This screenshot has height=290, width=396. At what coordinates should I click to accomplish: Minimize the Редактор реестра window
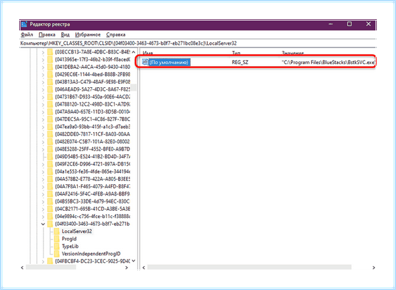pyautogui.click(x=331, y=24)
